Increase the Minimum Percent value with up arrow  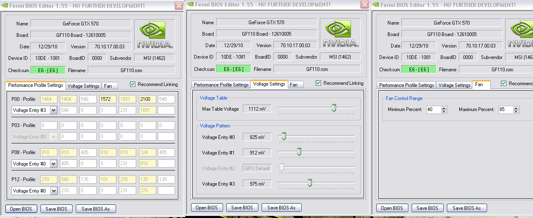(x=444, y=108)
